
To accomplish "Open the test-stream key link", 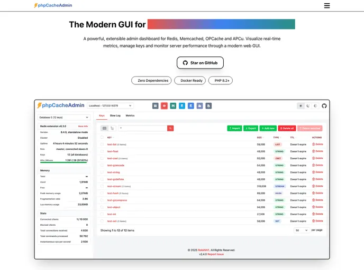I will [x=114, y=186].
